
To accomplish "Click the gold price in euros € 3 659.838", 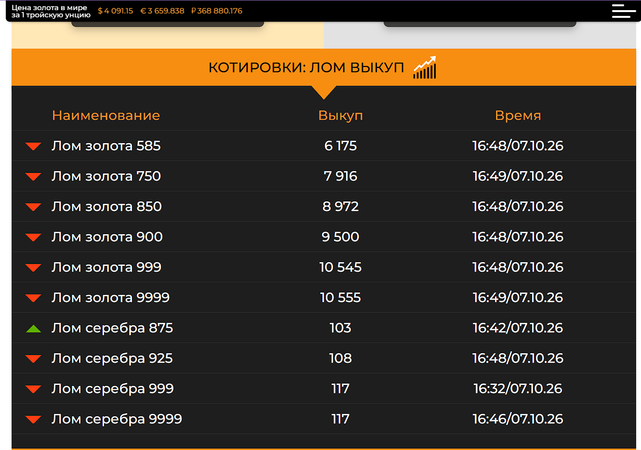I will click(x=162, y=11).
